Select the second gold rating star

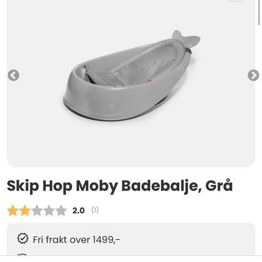[25, 211]
